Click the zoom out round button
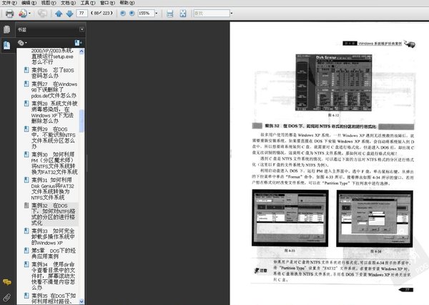Screen dimensions: 429x305 point(123,13)
